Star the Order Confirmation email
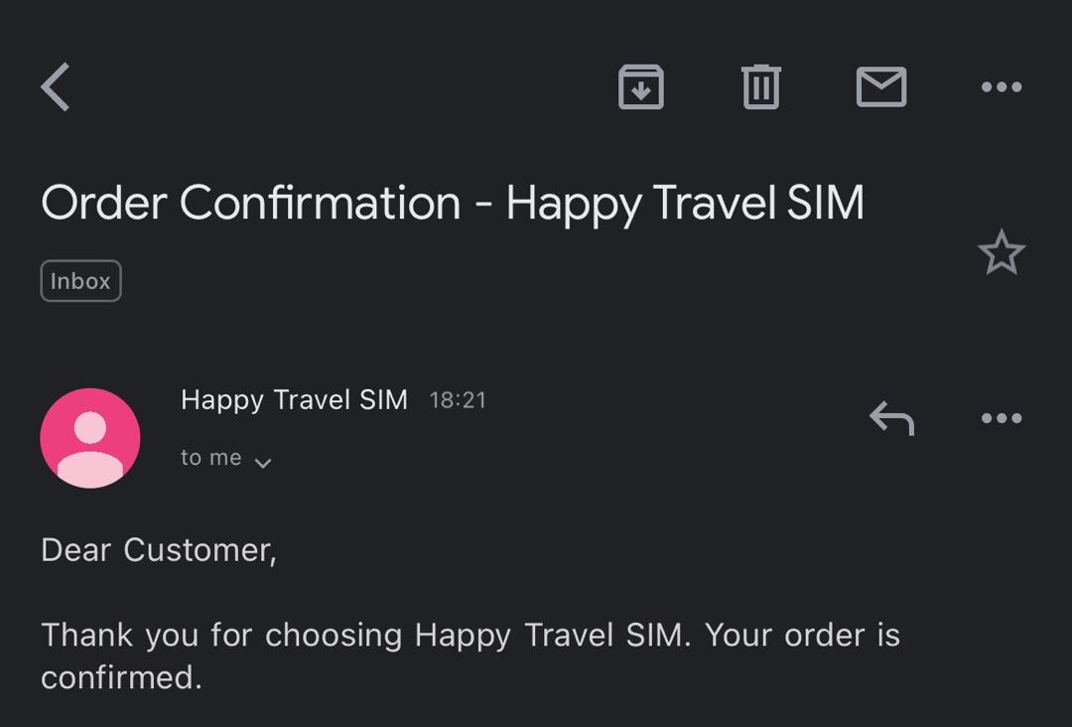Image resolution: width=1072 pixels, height=727 pixels. (x=1002, y=252)
